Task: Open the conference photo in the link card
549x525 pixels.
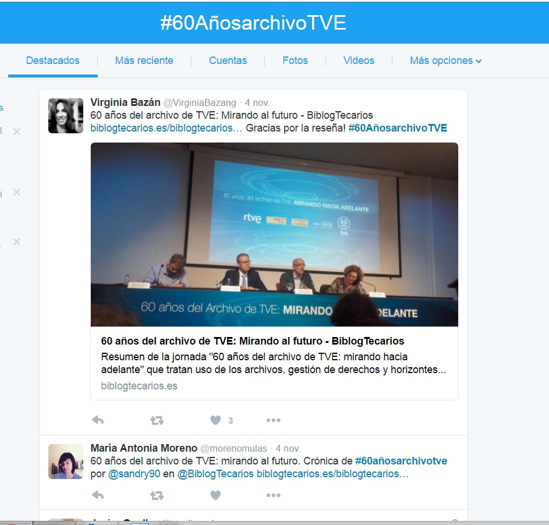Action: coord(275,235)
